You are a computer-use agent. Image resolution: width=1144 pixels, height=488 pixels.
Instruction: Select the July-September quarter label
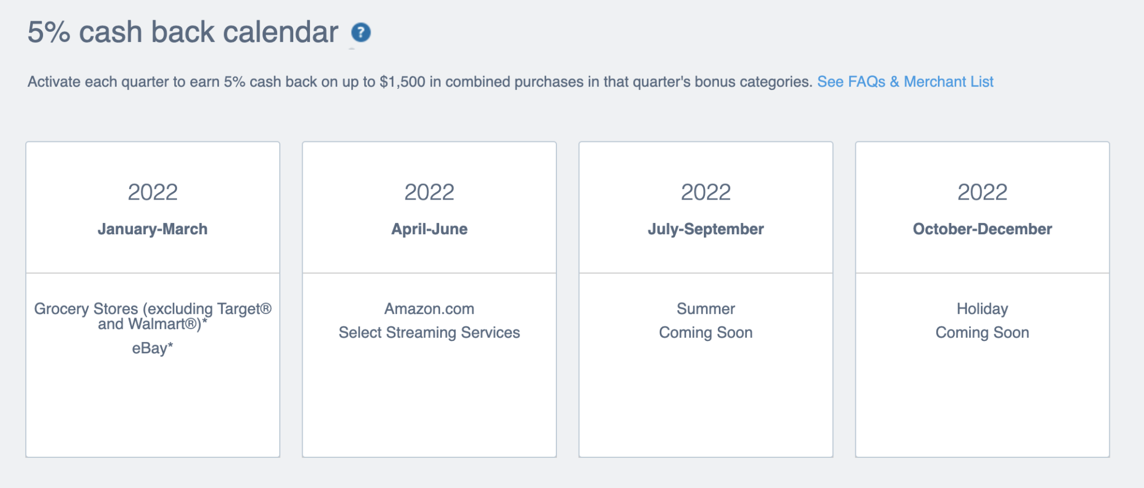pyautogui.click(x=706, y=229)
